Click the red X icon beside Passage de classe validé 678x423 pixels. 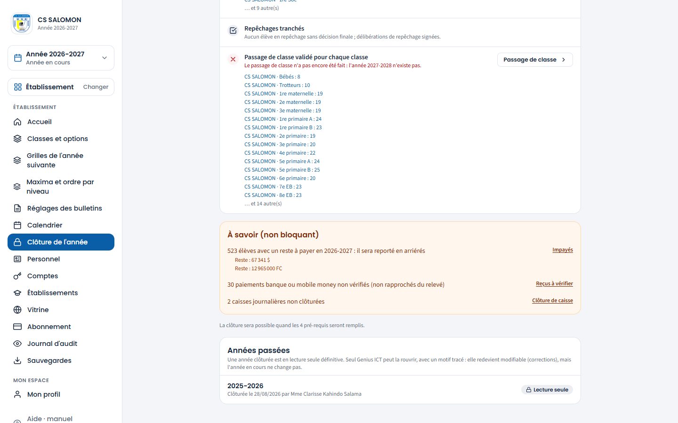(x=233, y=59)
